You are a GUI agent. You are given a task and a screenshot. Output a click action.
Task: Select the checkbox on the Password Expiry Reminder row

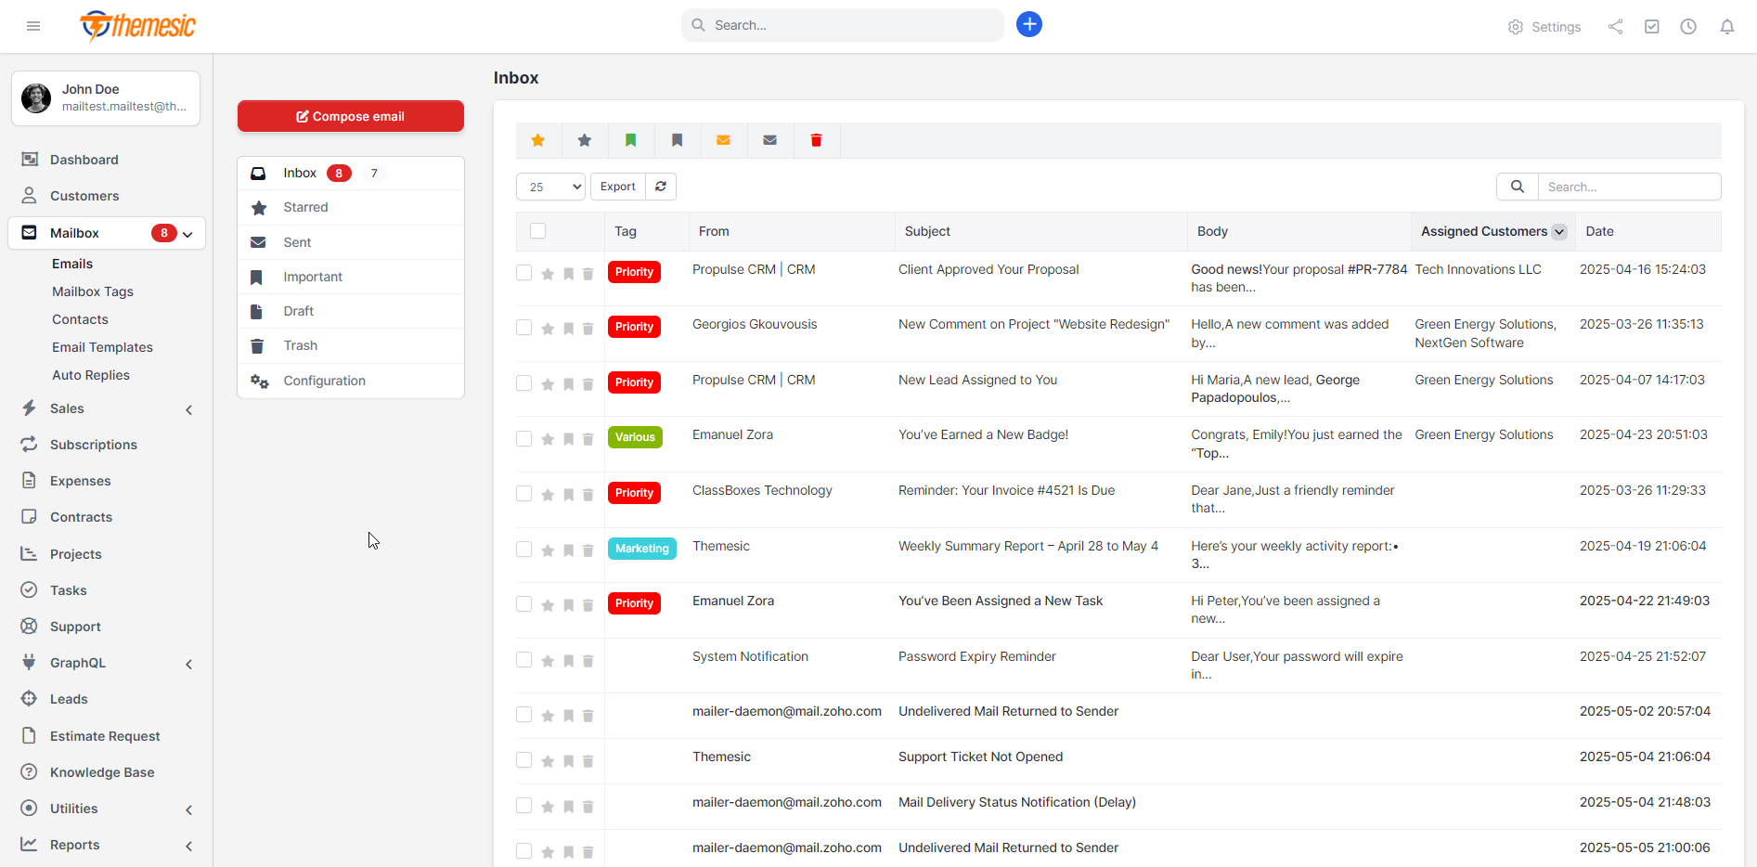point(523,660)
